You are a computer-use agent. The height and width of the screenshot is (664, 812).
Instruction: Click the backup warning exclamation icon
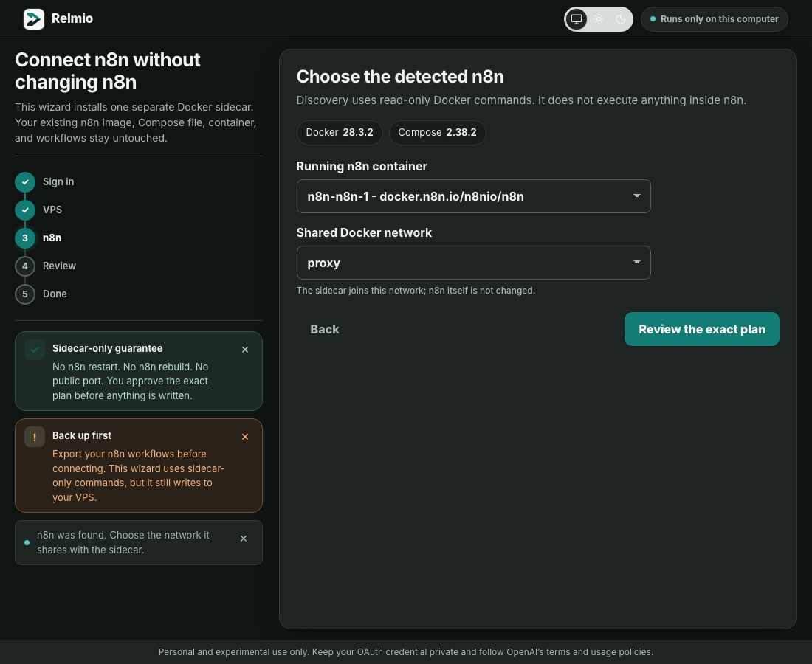[35, 437]
